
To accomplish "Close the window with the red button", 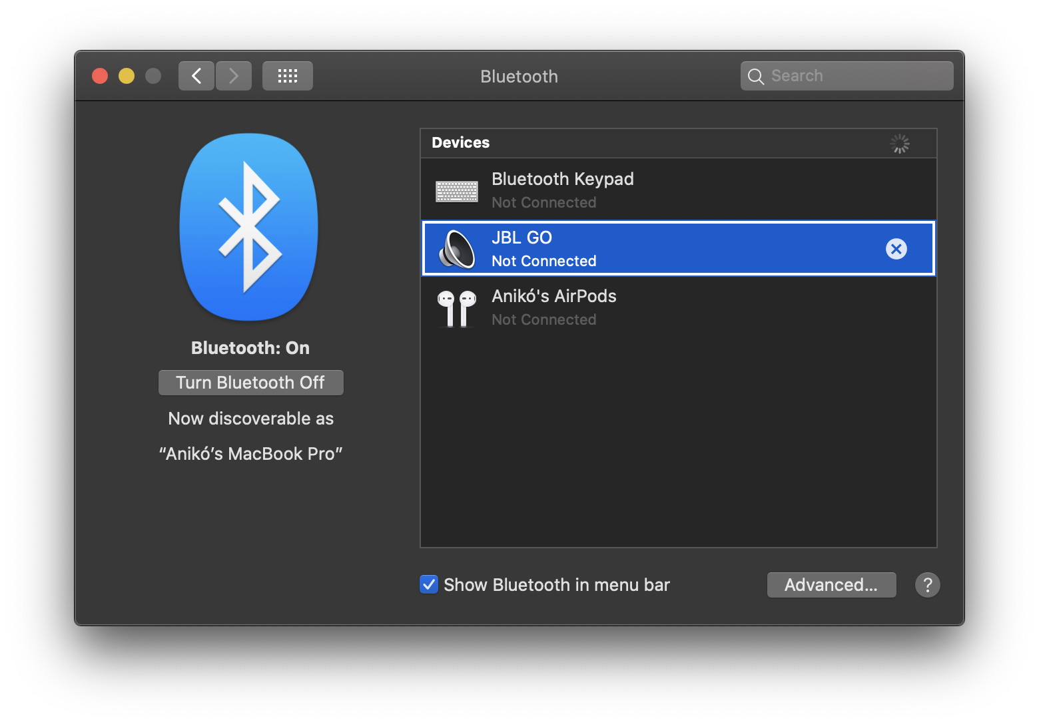I will click(100, 76).
